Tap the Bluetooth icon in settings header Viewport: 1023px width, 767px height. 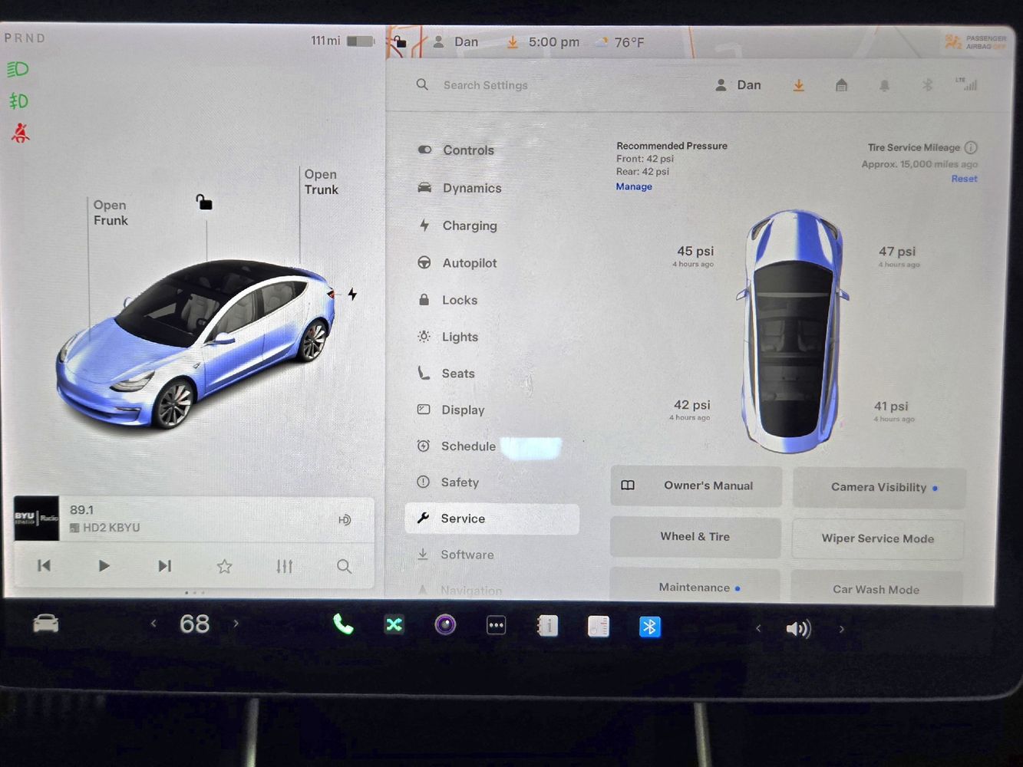(927, 85)
